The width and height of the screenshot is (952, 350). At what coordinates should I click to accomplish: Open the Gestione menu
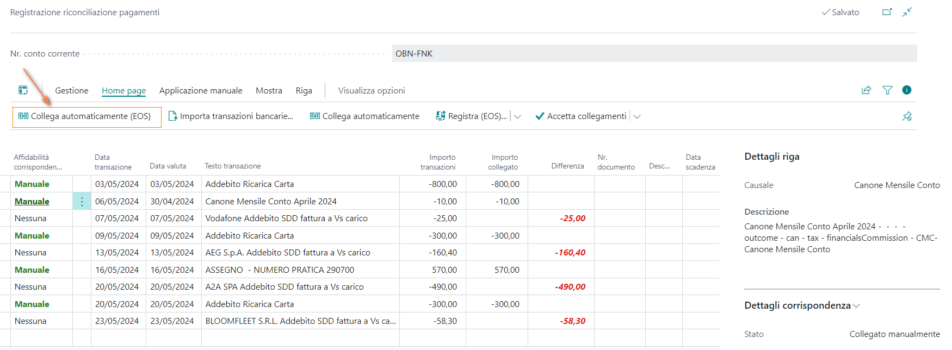(x=72, y=91)
